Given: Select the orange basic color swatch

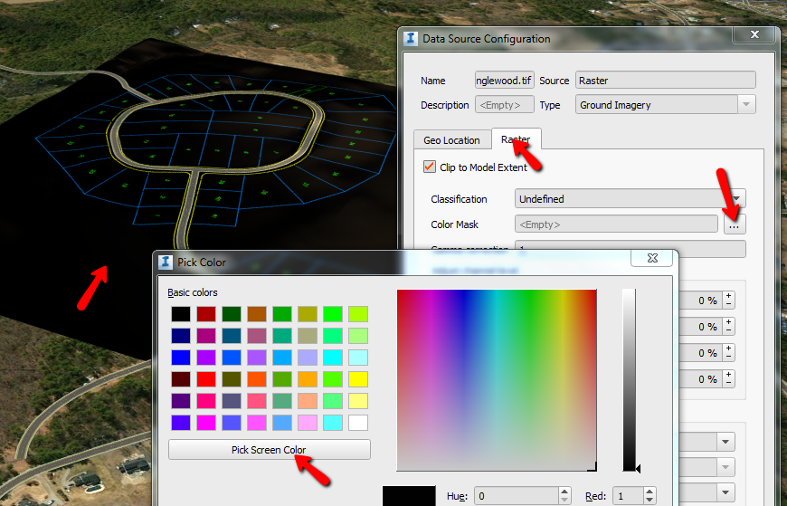Looking at the screenshot, I should point(308,379).
